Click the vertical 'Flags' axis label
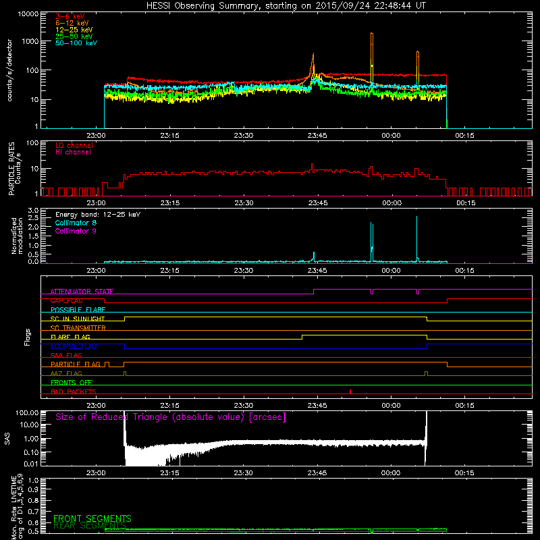Viewport: 540px width, 540px height. tap(28, 337)
